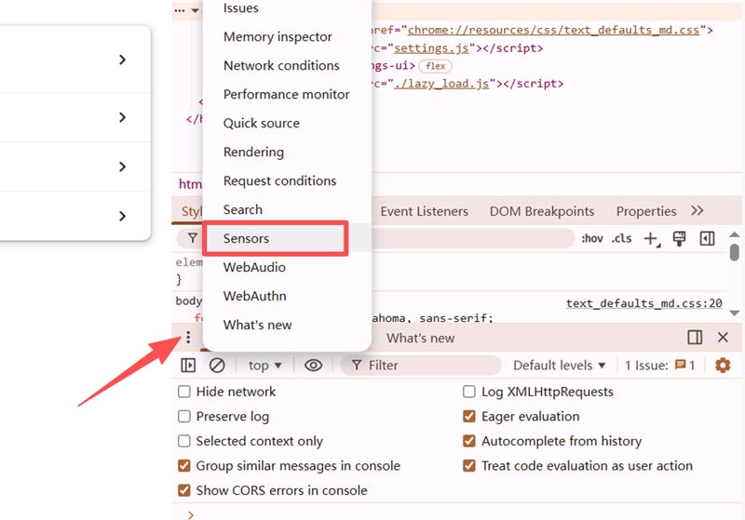
Task: Close the DevTools drawer
Action: click(723, 338)
